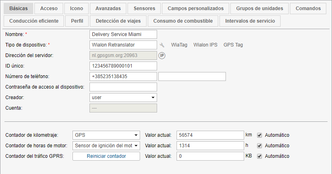Go to the Icono tab
Viewport: 332px width, 174px height.
(x=76, y=8)
